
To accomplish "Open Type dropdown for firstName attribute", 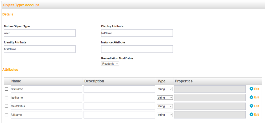I will tap(165, 89).
